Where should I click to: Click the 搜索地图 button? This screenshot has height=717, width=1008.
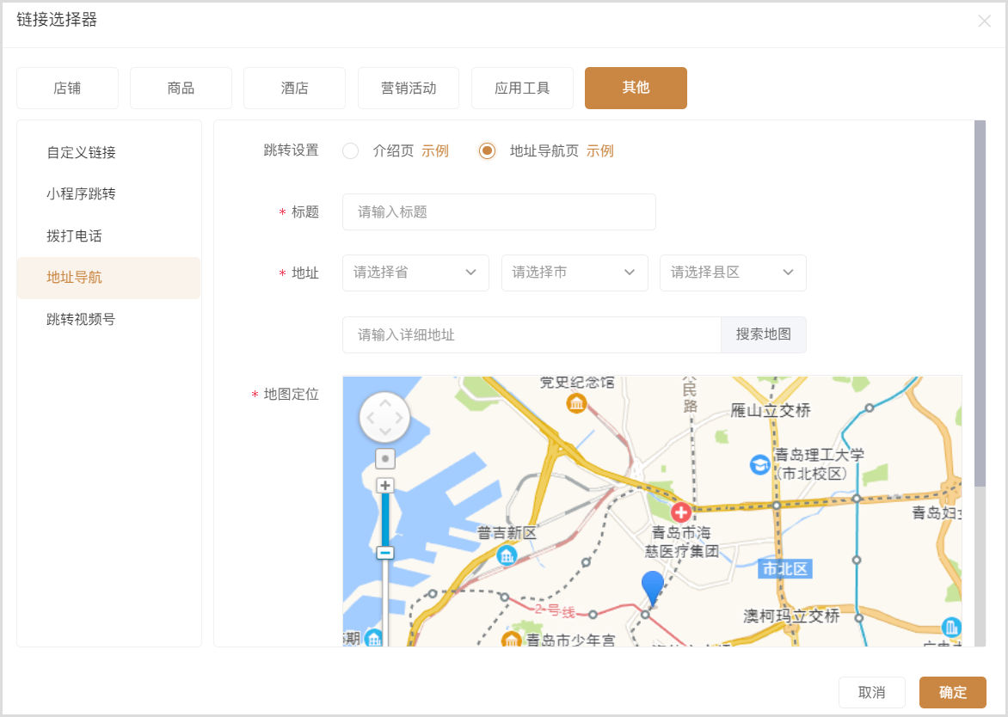[x=763, y=335]
